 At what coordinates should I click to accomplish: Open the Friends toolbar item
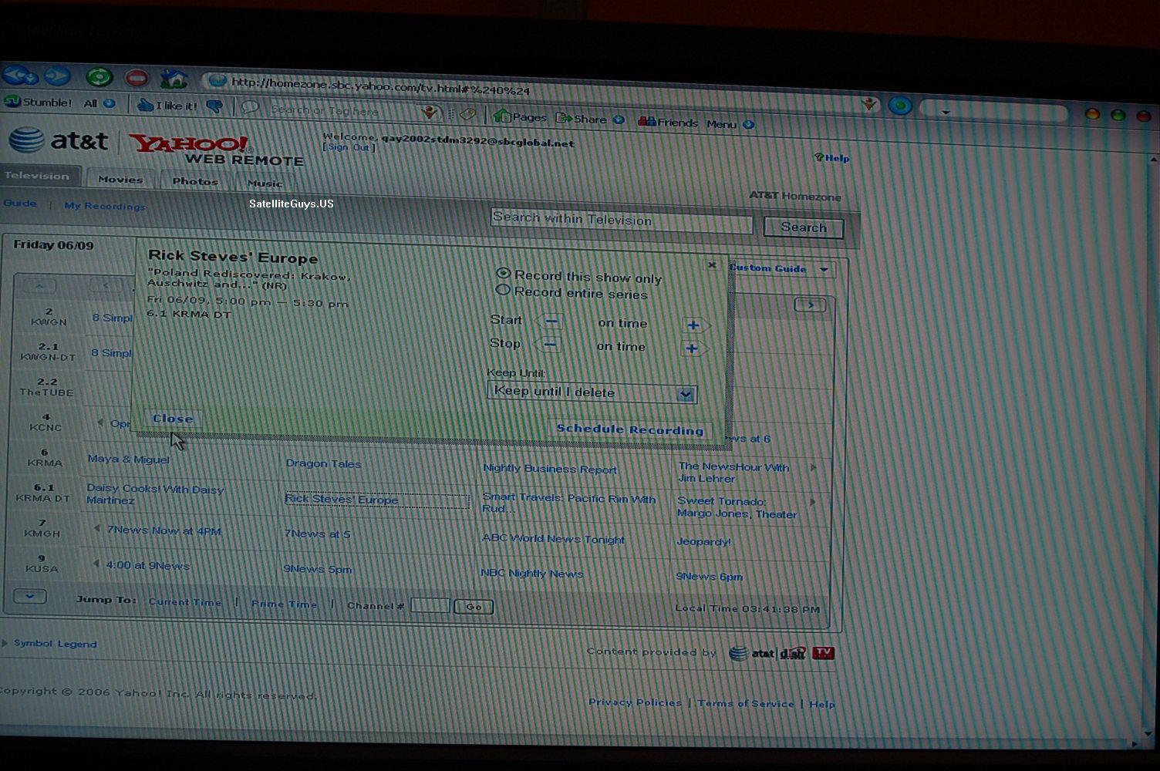(668, 121)
